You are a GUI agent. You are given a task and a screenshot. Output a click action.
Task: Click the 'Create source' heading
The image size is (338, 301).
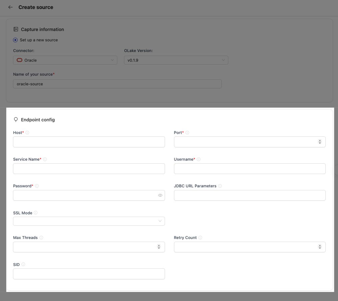coord(36,7)
